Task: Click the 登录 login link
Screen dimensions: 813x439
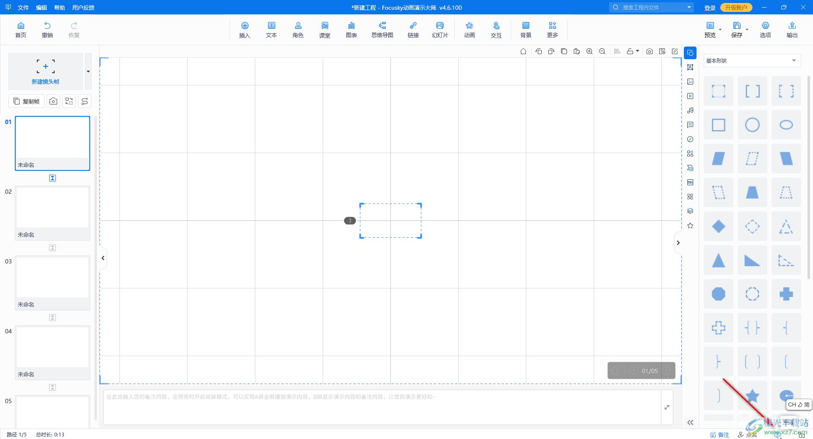Action: point(710,8)
